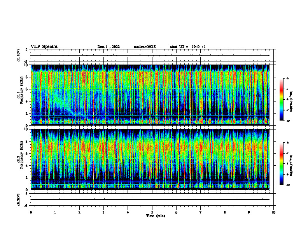308x238 pixels.
Task: Click the 'start UT = 19: 0 : 1' text
Action: [188, 47]
